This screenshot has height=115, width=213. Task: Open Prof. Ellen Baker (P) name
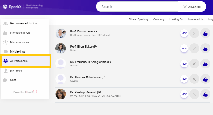(x=83, y=47)
